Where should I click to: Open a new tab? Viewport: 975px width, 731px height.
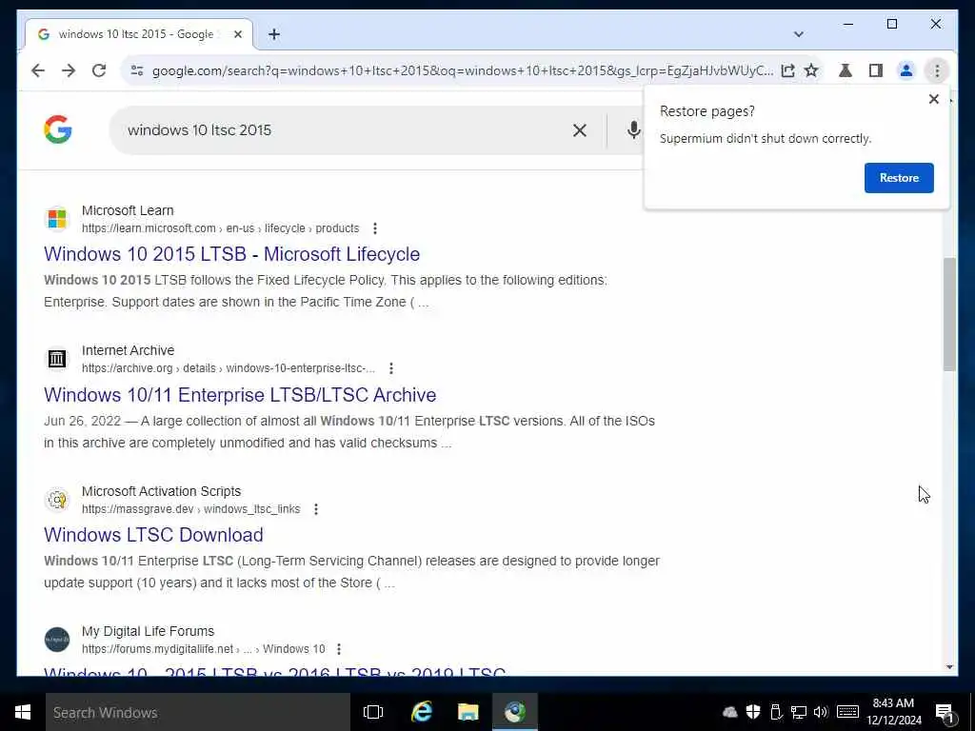(x=274, y=34)
